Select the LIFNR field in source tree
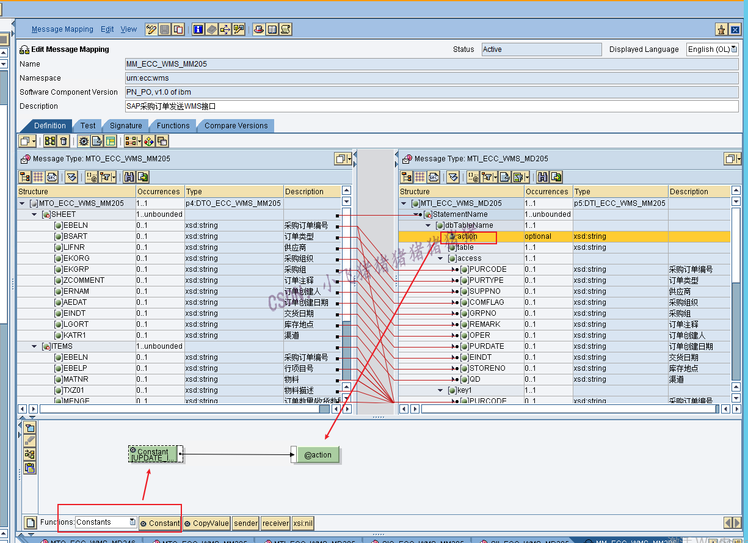The image size is (748, 543). coord(75,247)
